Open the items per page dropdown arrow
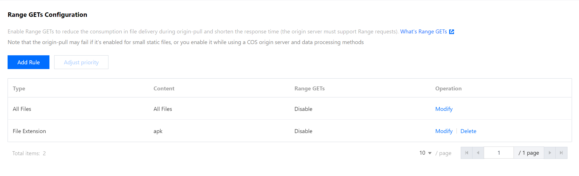Screen dimensions: 579x176 (430, 153)
